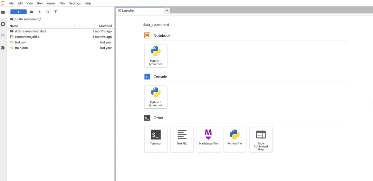Add a new launcher tab with plus
Image resolution: width=373 pixels, height=181 pixels.
[167, 11]
